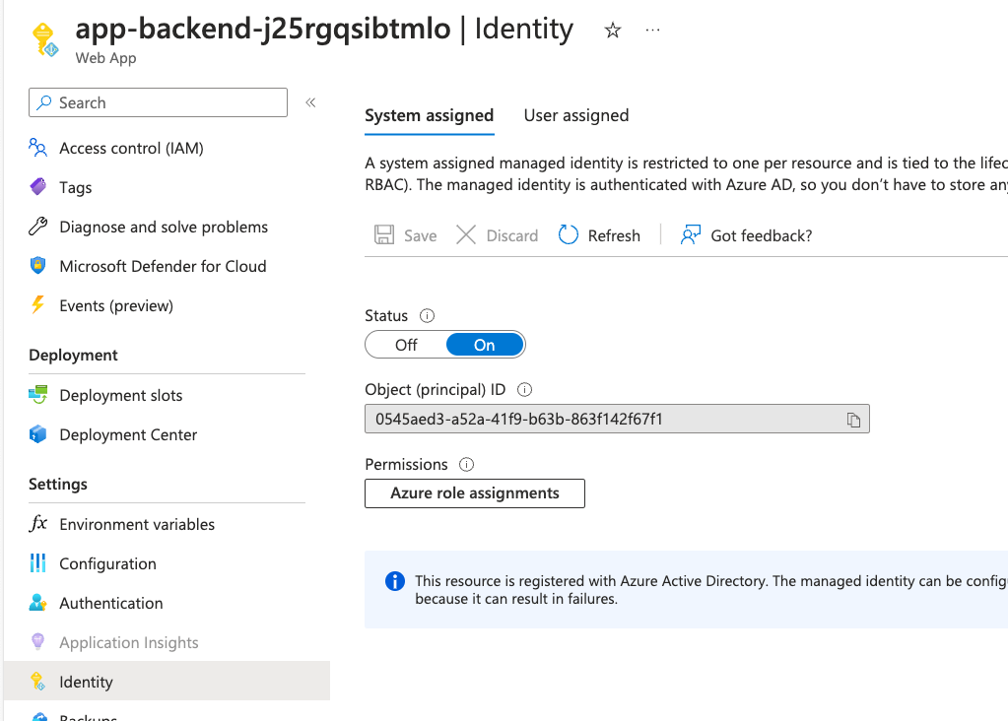The image size is (1008, 721).
Task: Open the ellipsis menu next to the title
Action: 652,31
